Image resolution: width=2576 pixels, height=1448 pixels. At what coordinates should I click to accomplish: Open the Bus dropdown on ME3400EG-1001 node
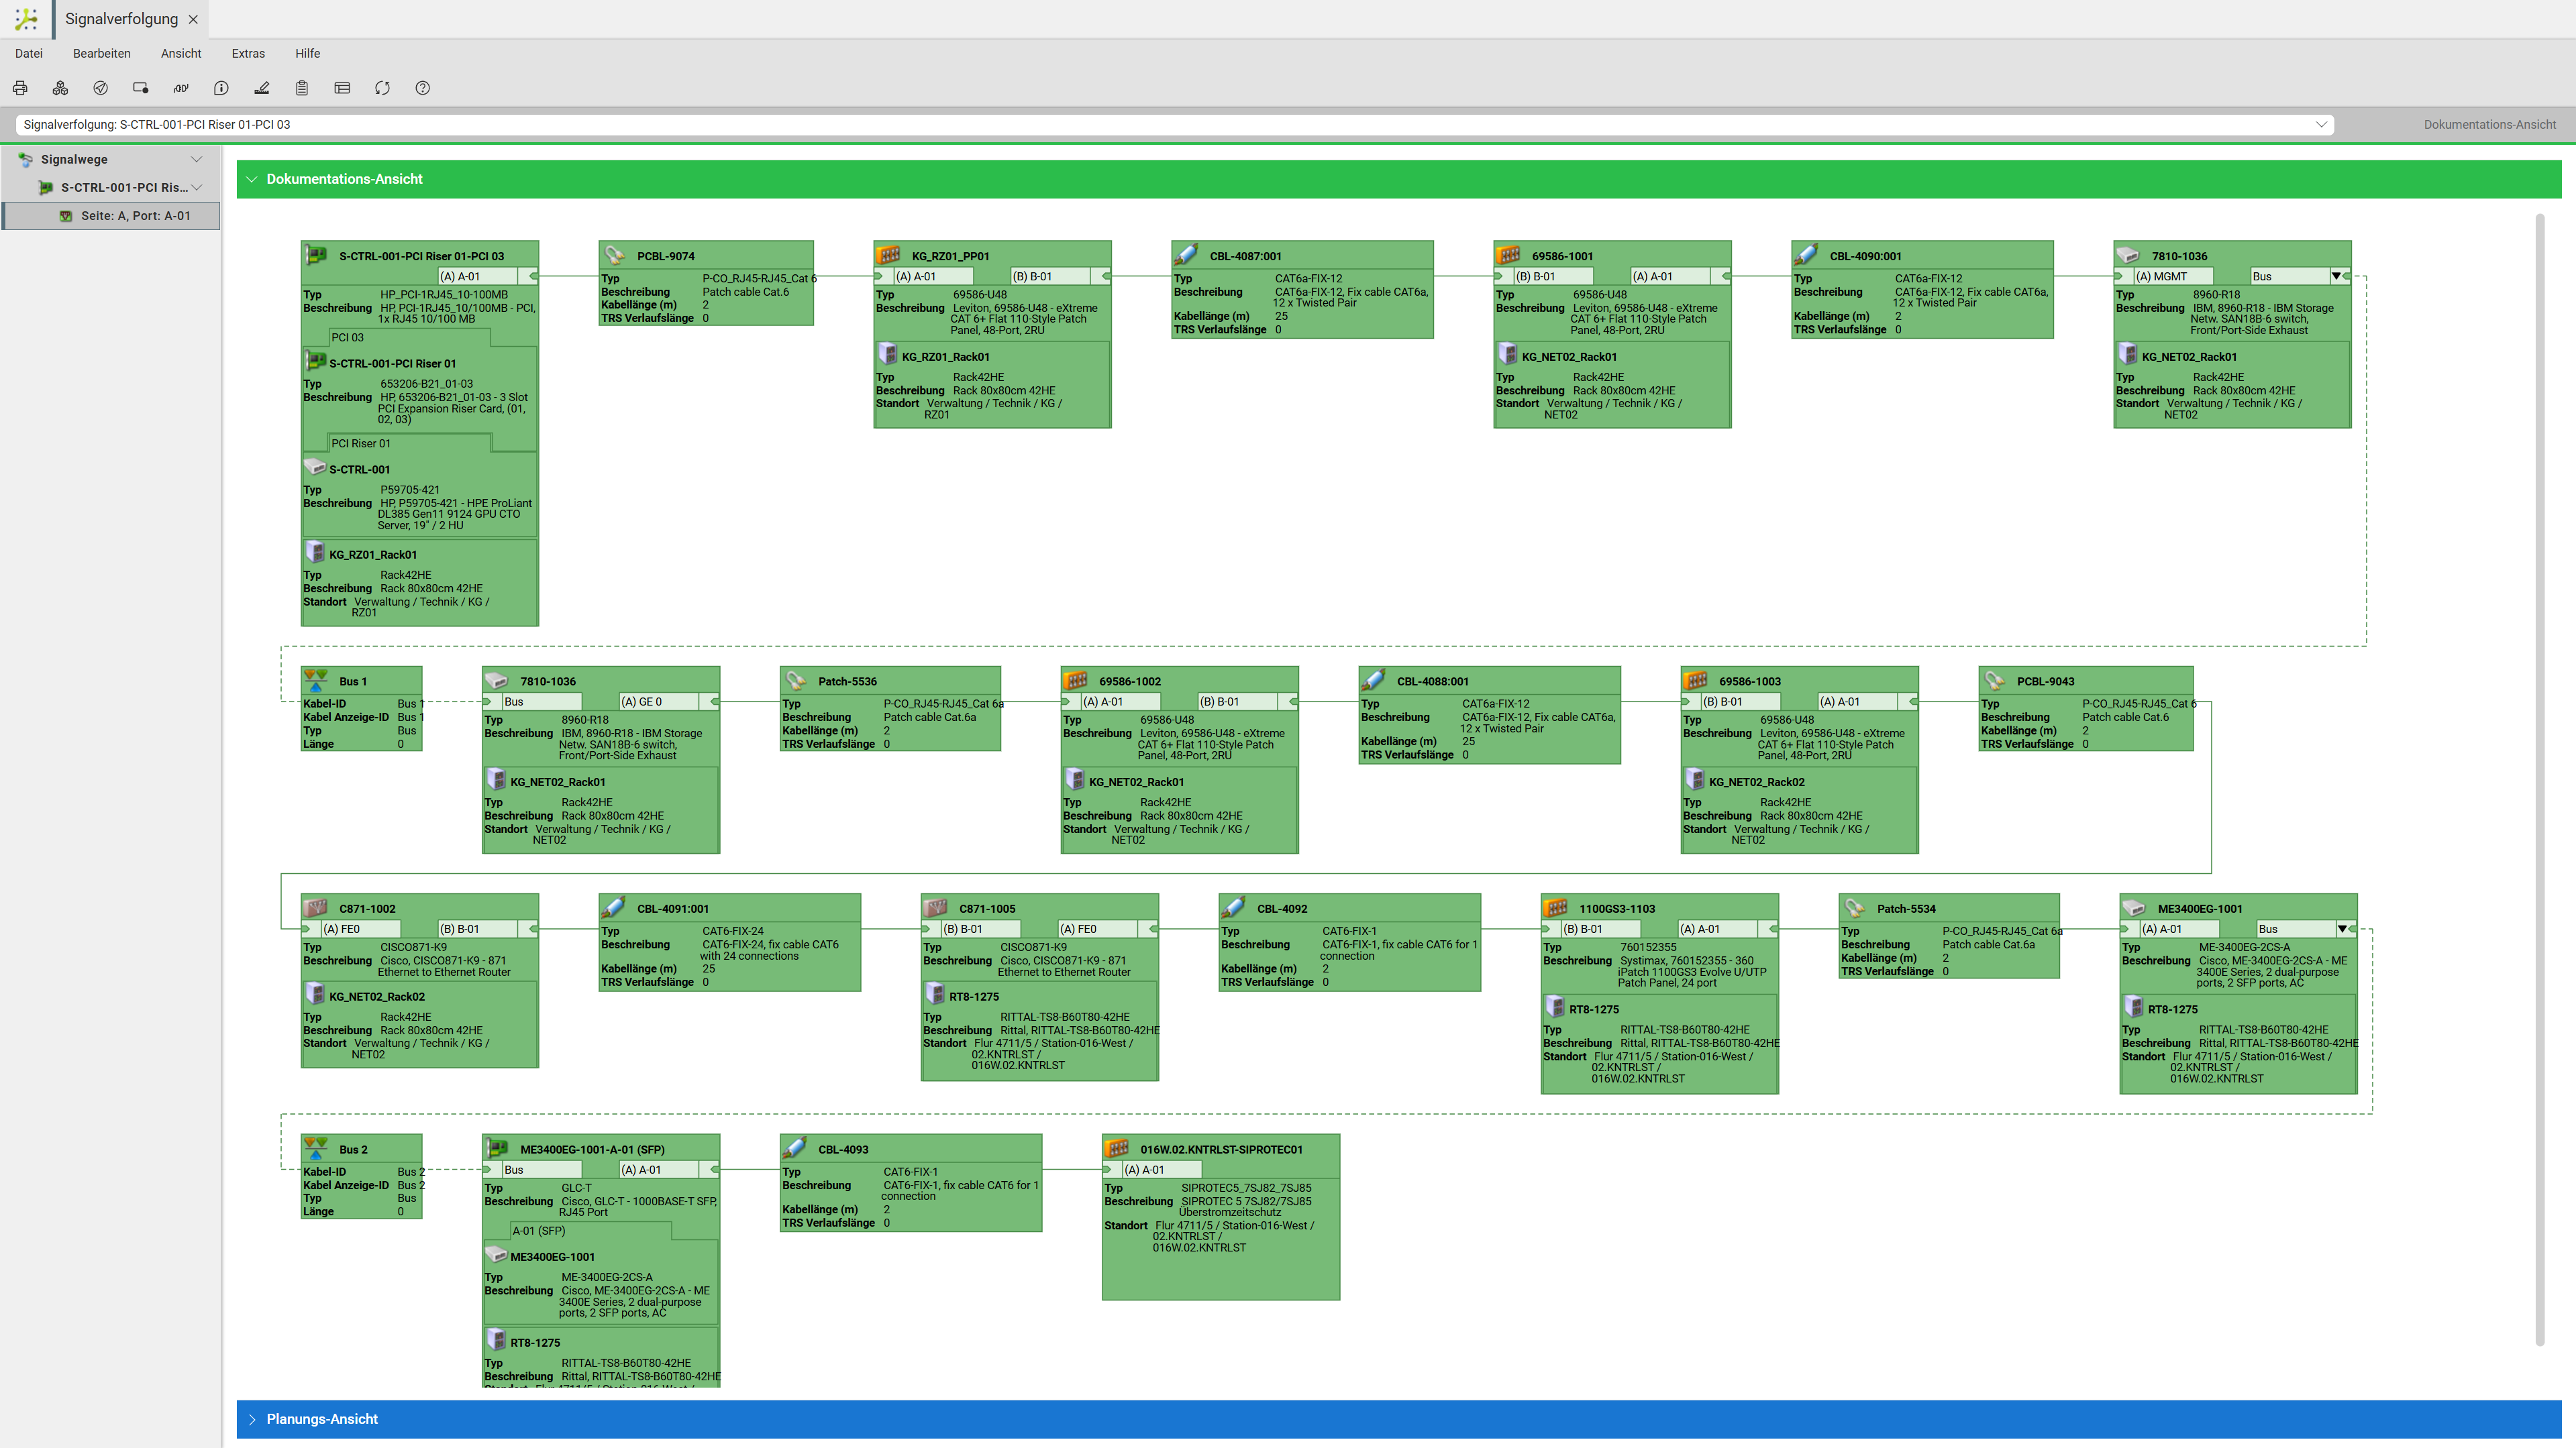click(2342, 930)
